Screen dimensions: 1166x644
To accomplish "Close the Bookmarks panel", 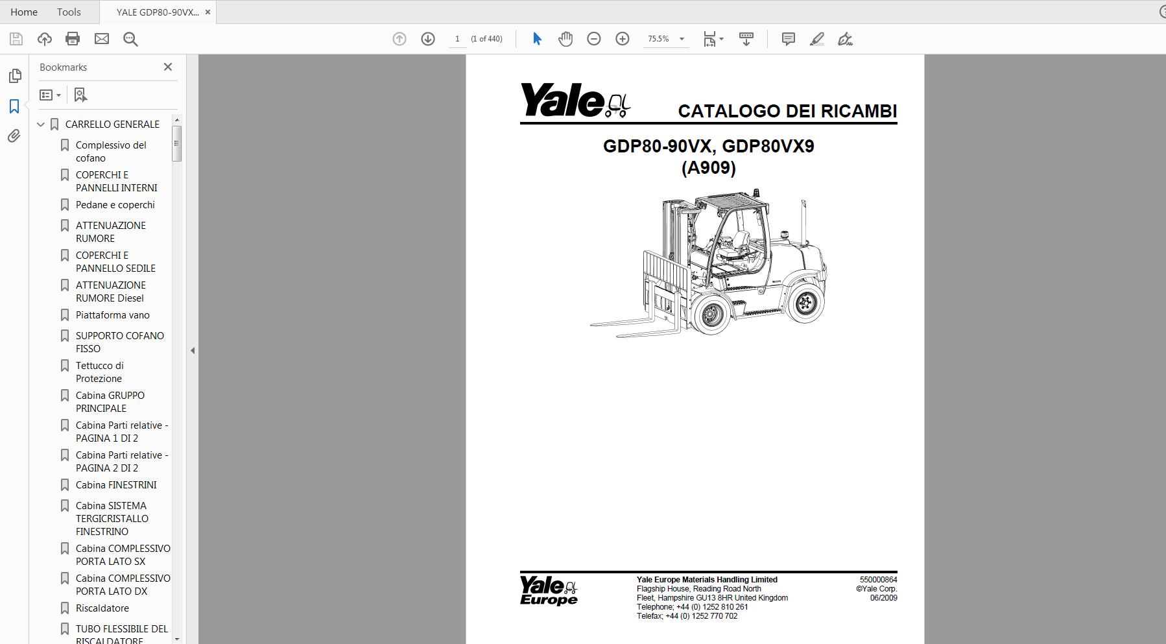I will click(x=168, y=67).
